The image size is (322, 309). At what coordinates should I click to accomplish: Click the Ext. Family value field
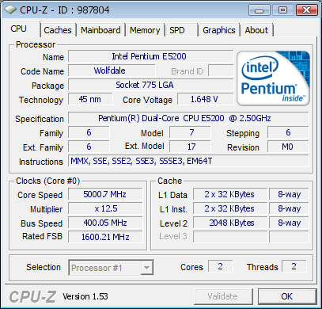pyautogui.click(x=89, y=147)
